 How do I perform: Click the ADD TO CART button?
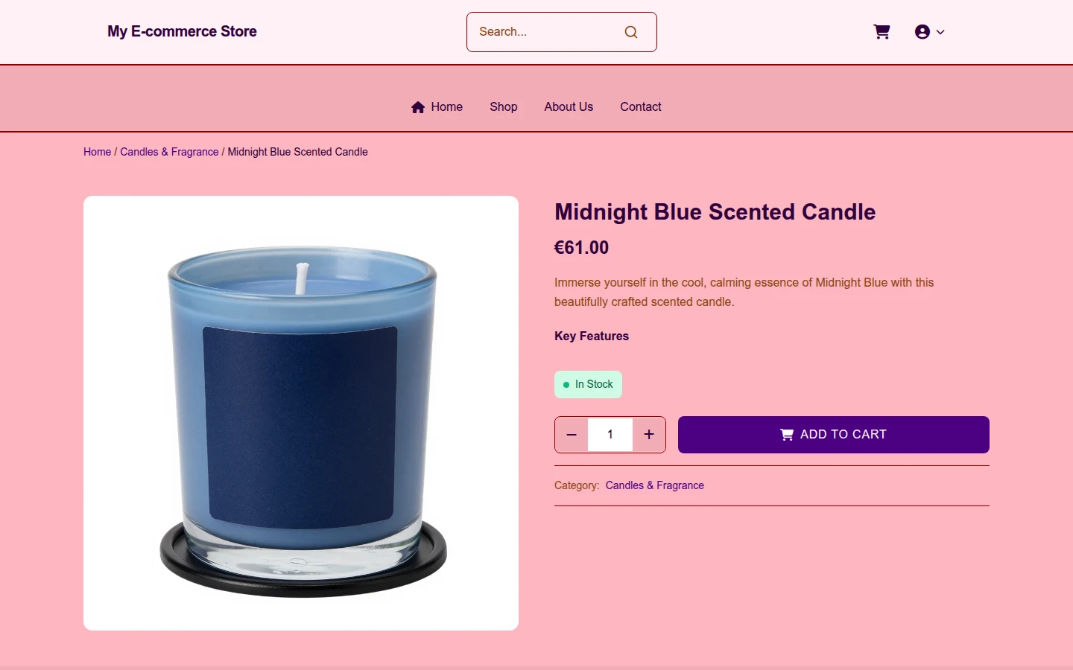click(834, 435)
